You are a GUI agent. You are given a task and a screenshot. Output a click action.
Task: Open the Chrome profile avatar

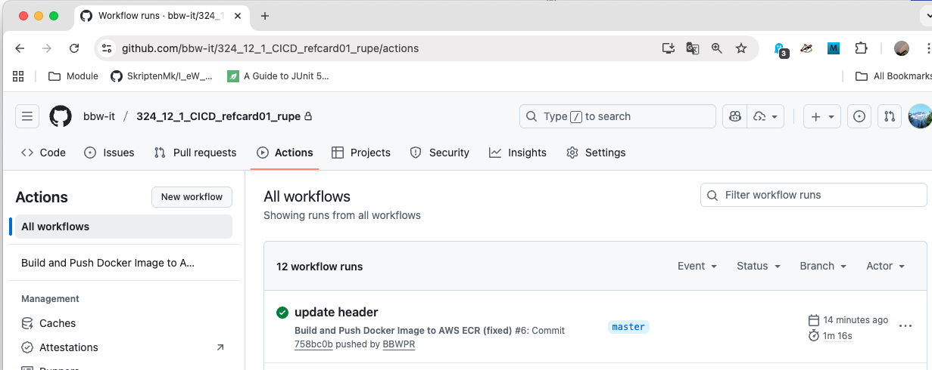901,48
